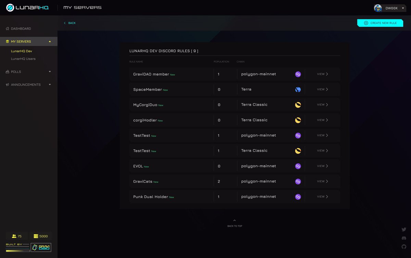Click the Terra Classic icon in corgiHodler row
This screenshot has height=258, width=411.
[x=298, y=120]
